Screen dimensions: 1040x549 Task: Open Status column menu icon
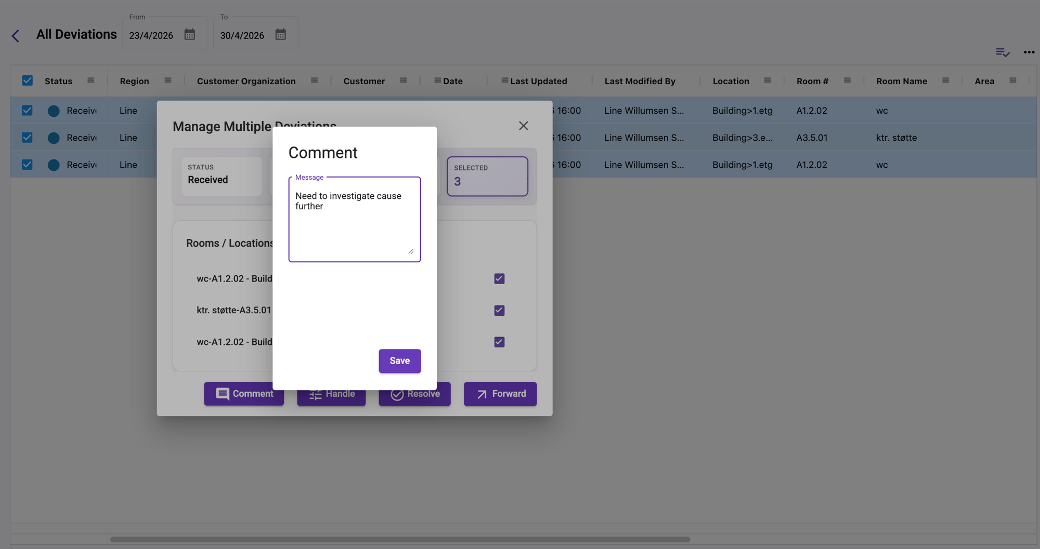click(x=91, y=81)
